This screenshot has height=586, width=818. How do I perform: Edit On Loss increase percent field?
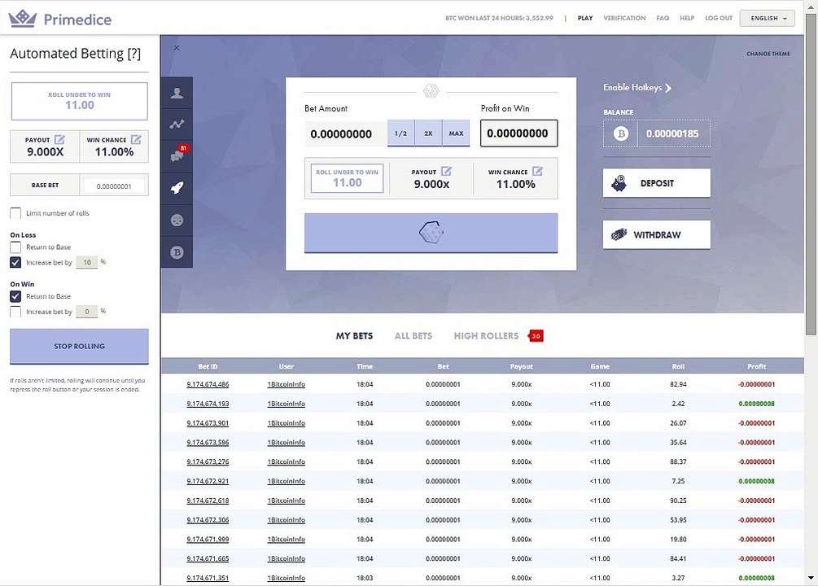86,262
